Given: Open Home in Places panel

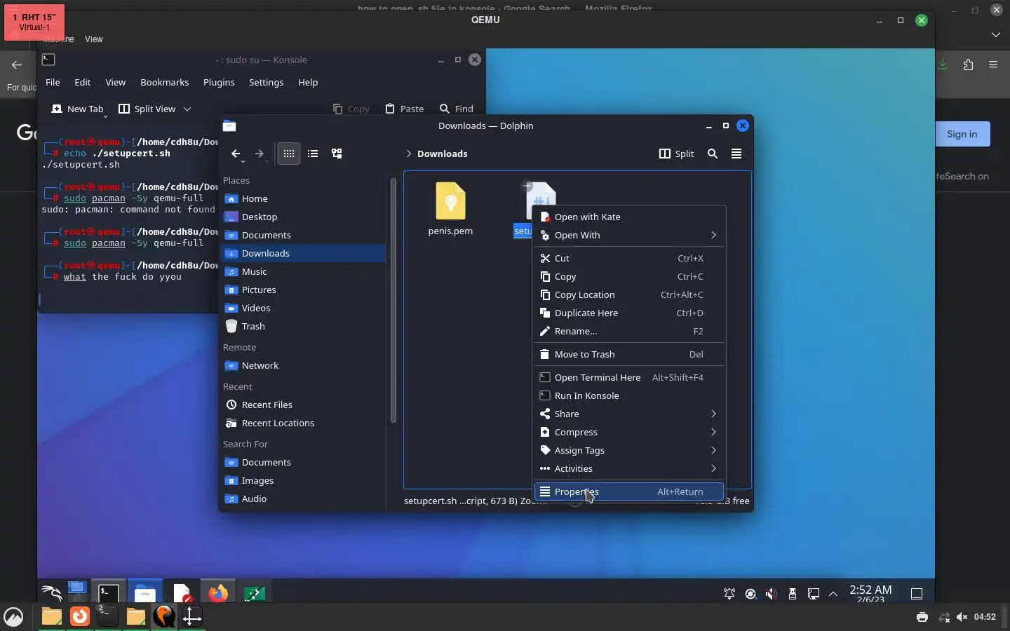Looking at the screenshot, I should [x=304, y=198].
